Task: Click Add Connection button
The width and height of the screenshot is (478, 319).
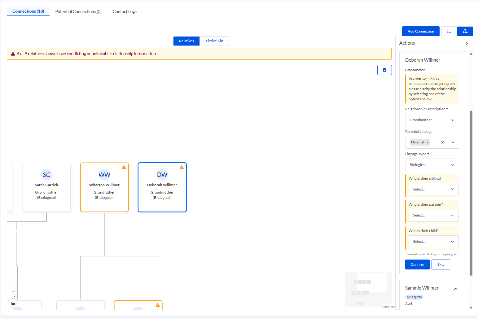Action: click(421, 31)
